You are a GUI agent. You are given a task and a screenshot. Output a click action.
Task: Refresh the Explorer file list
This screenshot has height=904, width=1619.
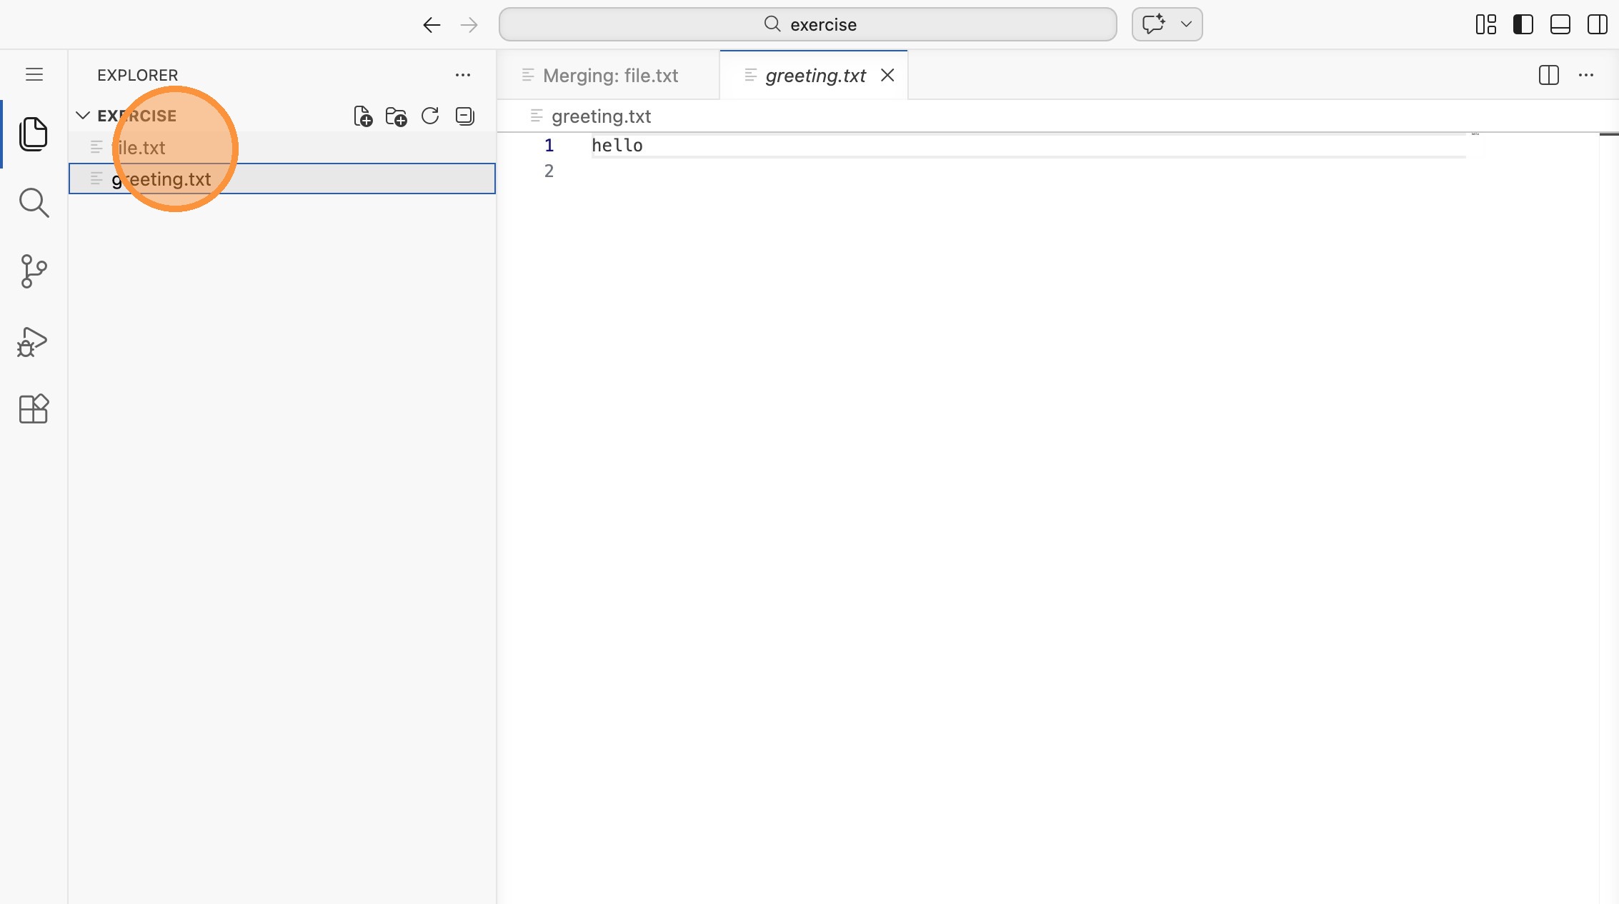[430, 116]
